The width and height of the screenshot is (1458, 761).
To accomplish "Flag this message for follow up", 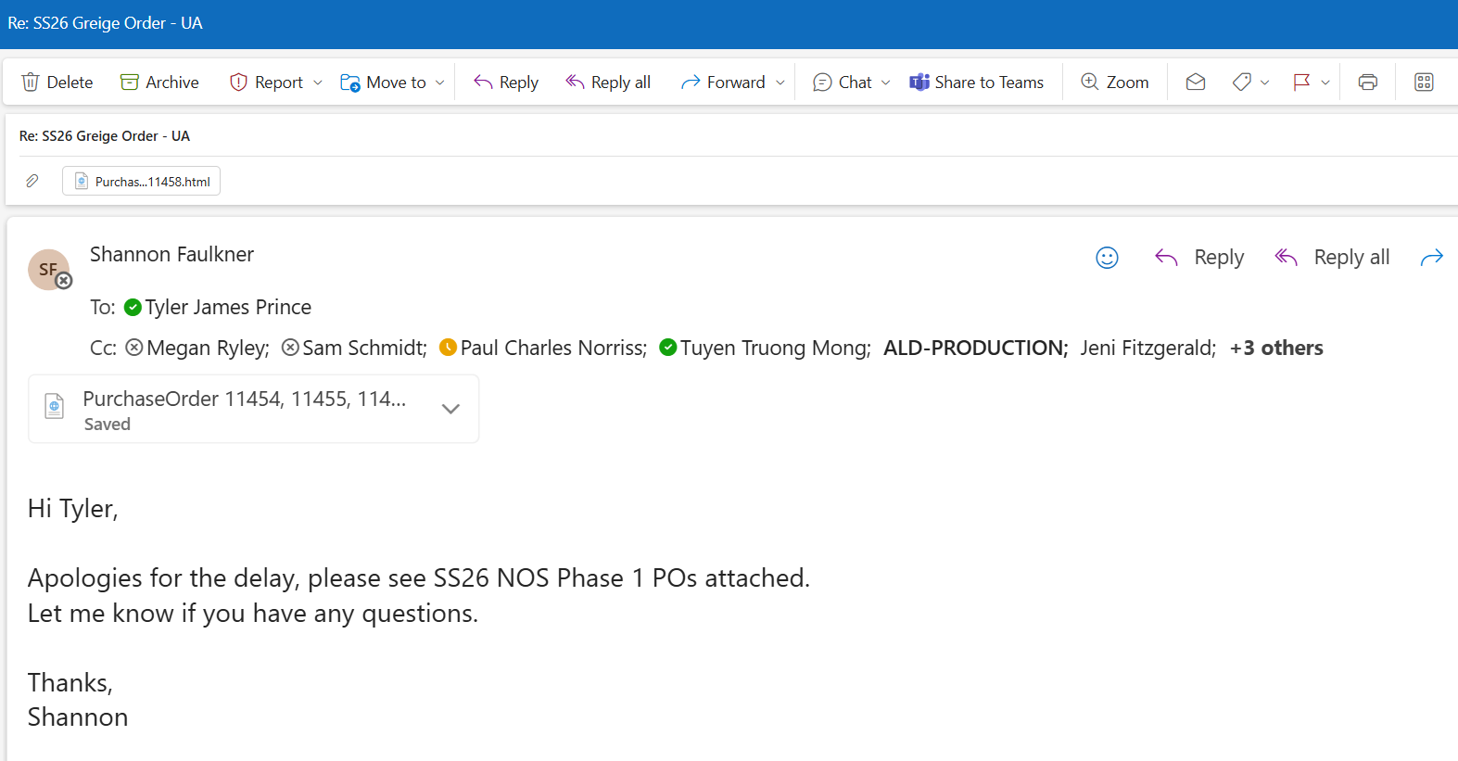I will (x=1301, y=82).
